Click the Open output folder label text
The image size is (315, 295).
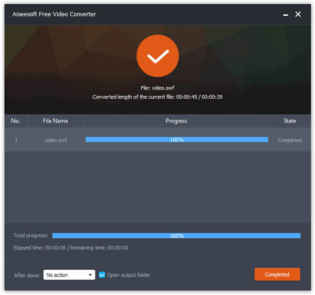(x=129, y=275)
